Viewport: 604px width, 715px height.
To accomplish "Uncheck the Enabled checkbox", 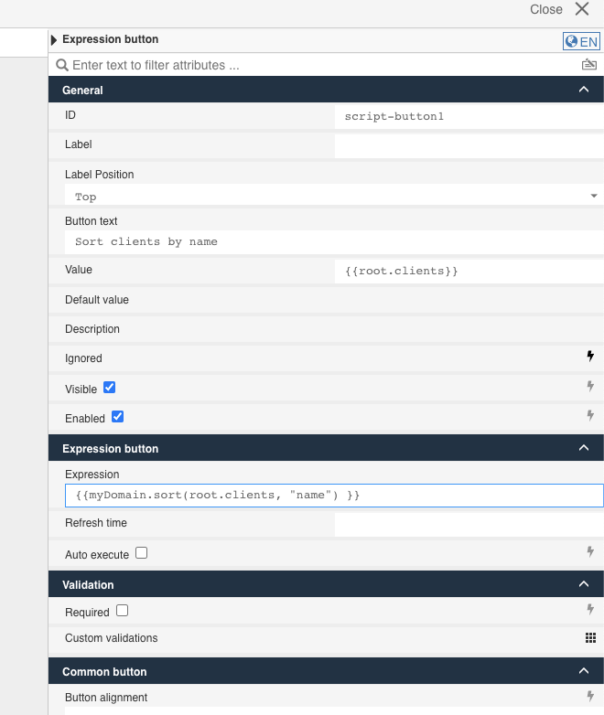I will pos(117,417).
